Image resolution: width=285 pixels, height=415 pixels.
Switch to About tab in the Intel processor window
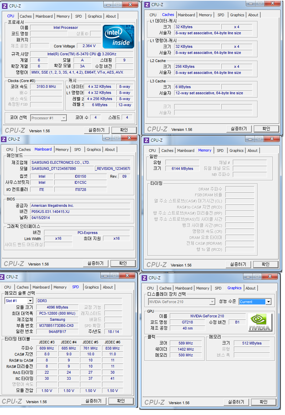[x=111, y=16]
